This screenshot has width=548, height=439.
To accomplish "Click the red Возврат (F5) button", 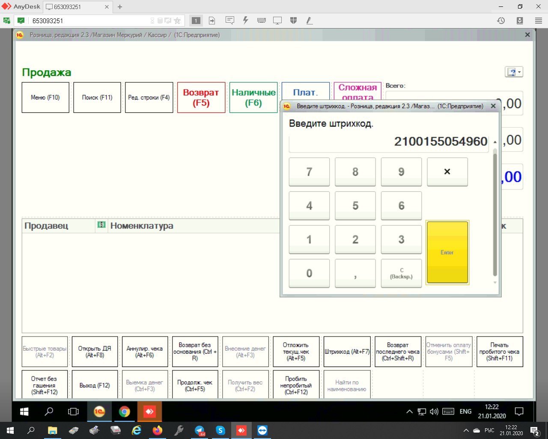I will click(201, 98).
